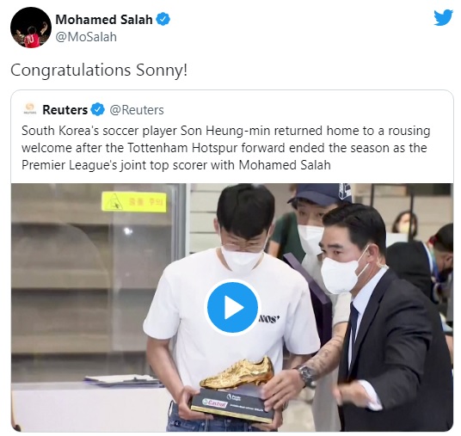Click the Reuters display name
Viewport: 461px width, 436px height.
click(x=65, y=110)
